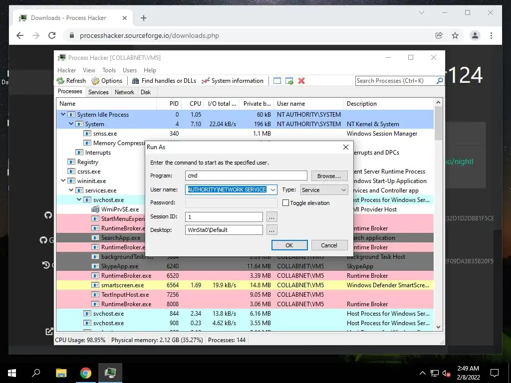Click the Chrome share page icon
The height and width of the screenshot is (383, 511).
[x=439, y=35]
